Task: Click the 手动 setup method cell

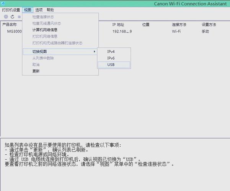Action: point(205,31)
